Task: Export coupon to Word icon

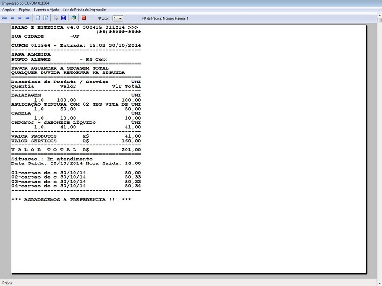Action: tap(64, 18)
